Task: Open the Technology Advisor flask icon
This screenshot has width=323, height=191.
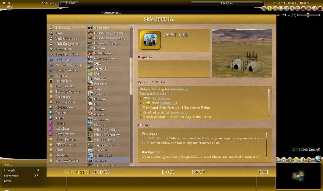Action: 292,9
